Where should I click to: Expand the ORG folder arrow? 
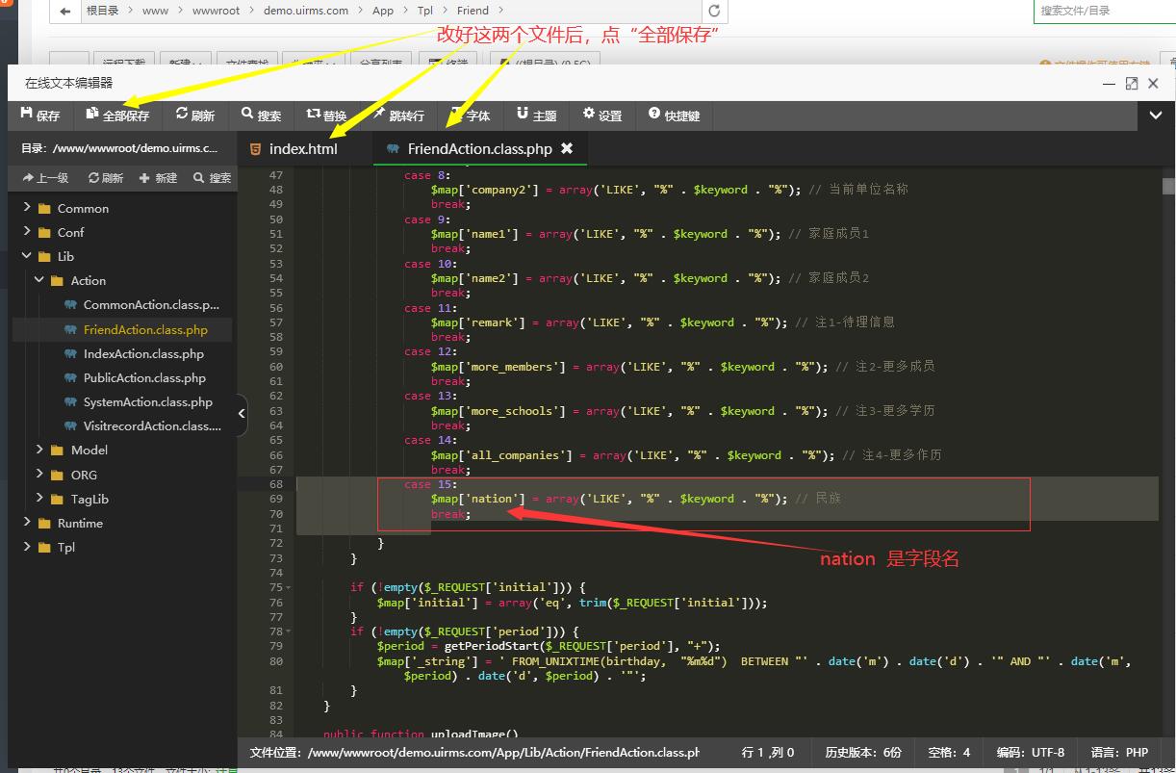coord(39,475)
